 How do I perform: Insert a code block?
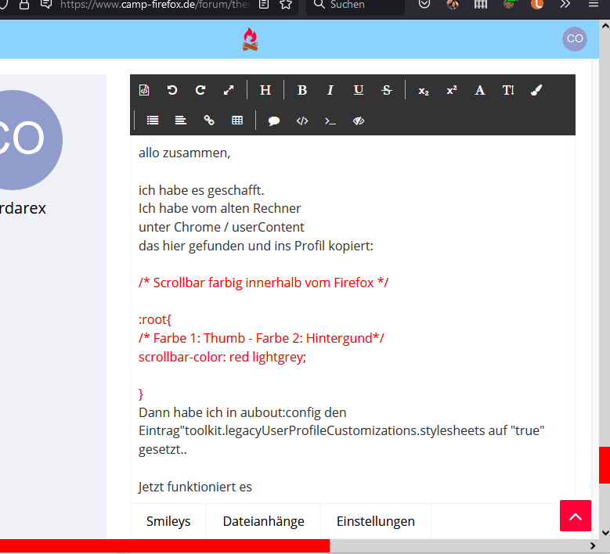point(302,121)
